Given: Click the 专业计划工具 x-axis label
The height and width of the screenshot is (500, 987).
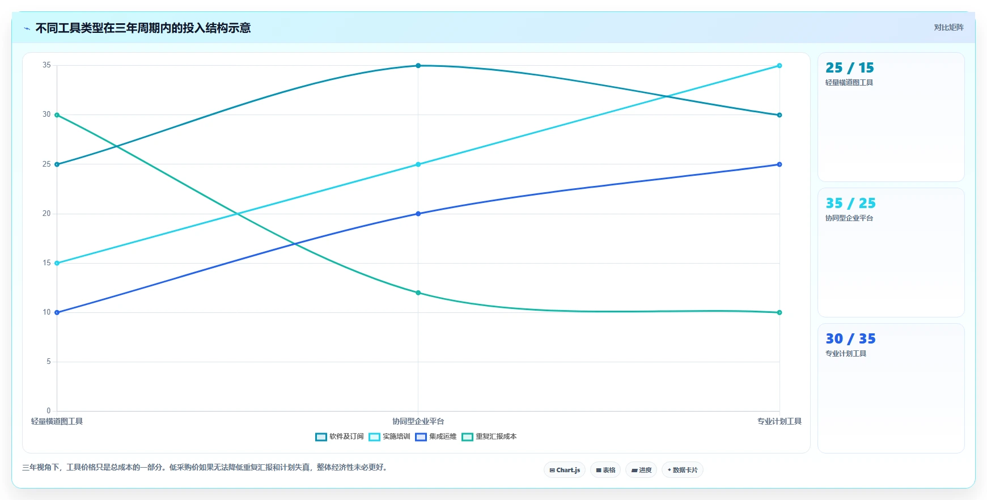Looking at the screenshot, I should 780,422.
